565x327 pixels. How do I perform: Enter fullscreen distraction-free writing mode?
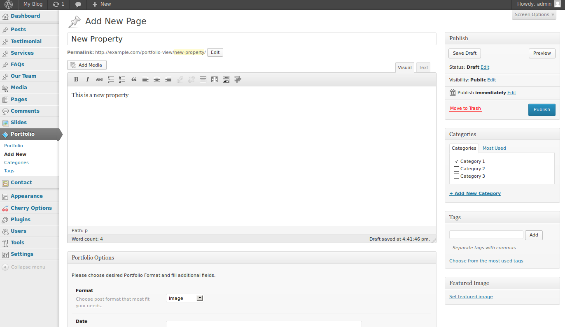pos(215,79)
